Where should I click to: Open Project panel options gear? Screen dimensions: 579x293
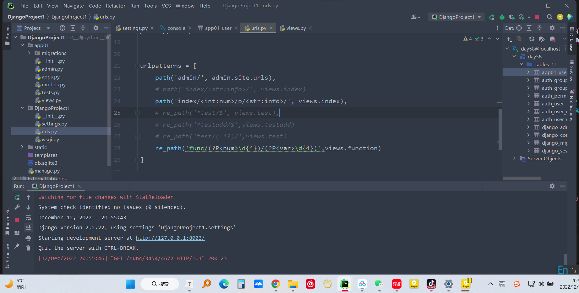coord(96,28)
